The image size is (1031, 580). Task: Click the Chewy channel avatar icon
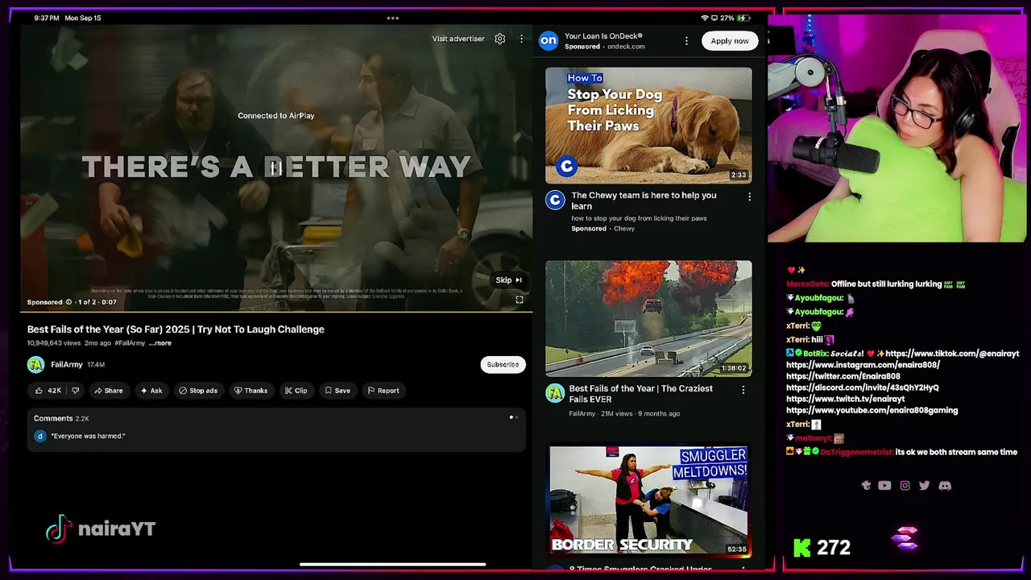click(x=555, y=200)
